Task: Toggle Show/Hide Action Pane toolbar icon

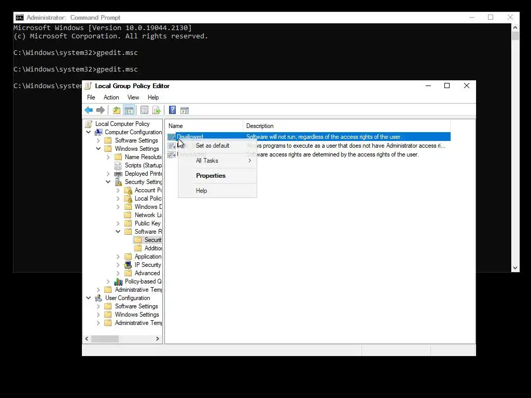Action: click(185, 110)
